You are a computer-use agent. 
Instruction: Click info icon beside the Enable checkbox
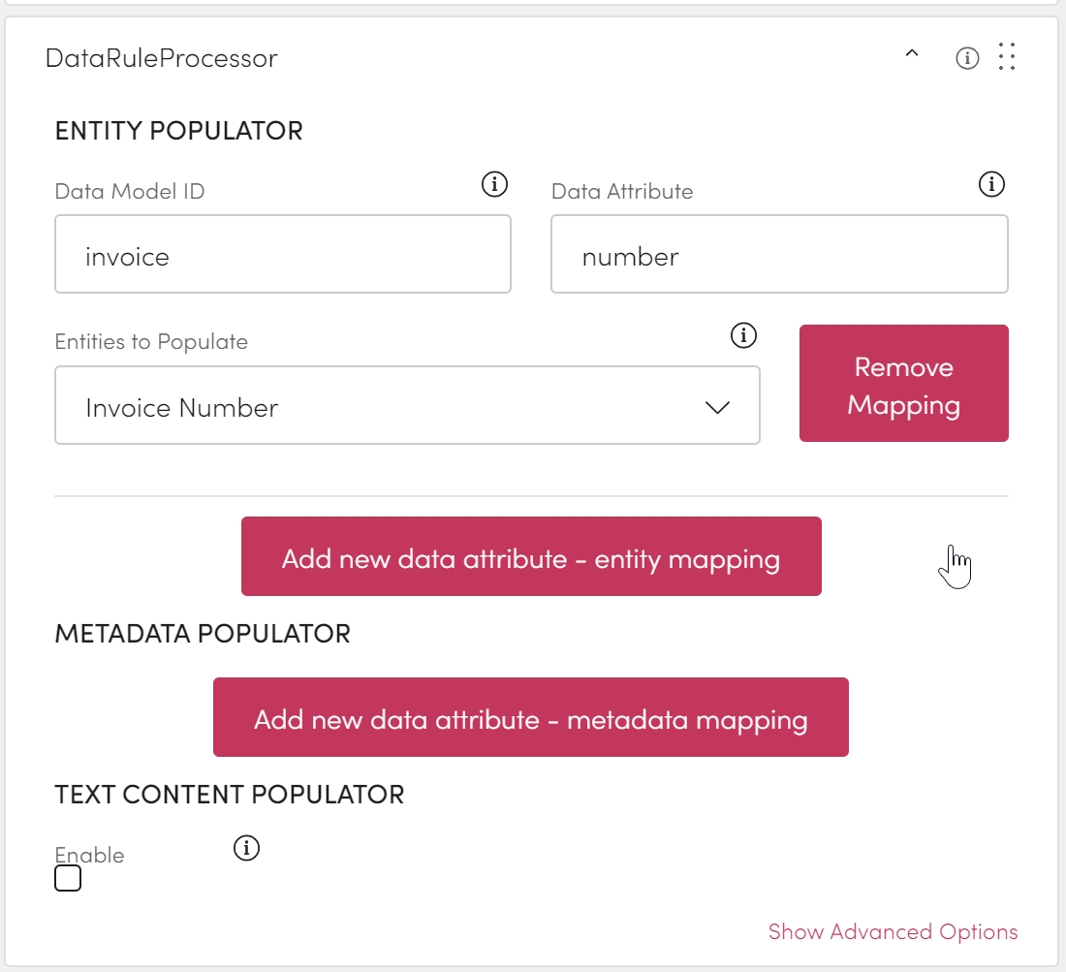(x=247, y=848)
